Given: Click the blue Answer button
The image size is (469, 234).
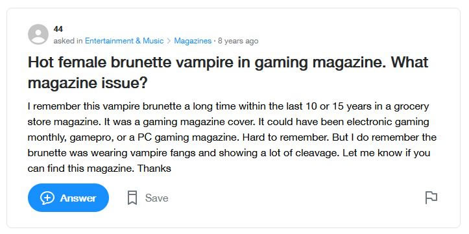Looking at the screenshot, I should [68, 198].
